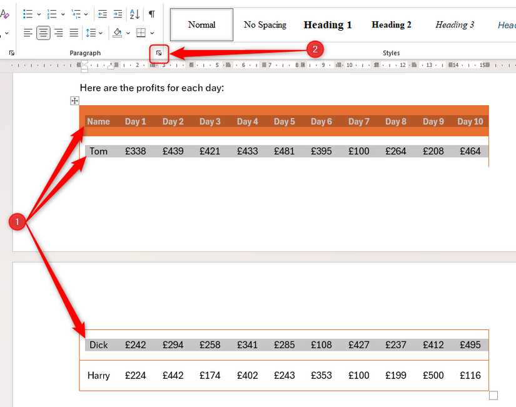Click the table move handle above Name
Screen dimensions: 516x407
(x=74, y=100)
